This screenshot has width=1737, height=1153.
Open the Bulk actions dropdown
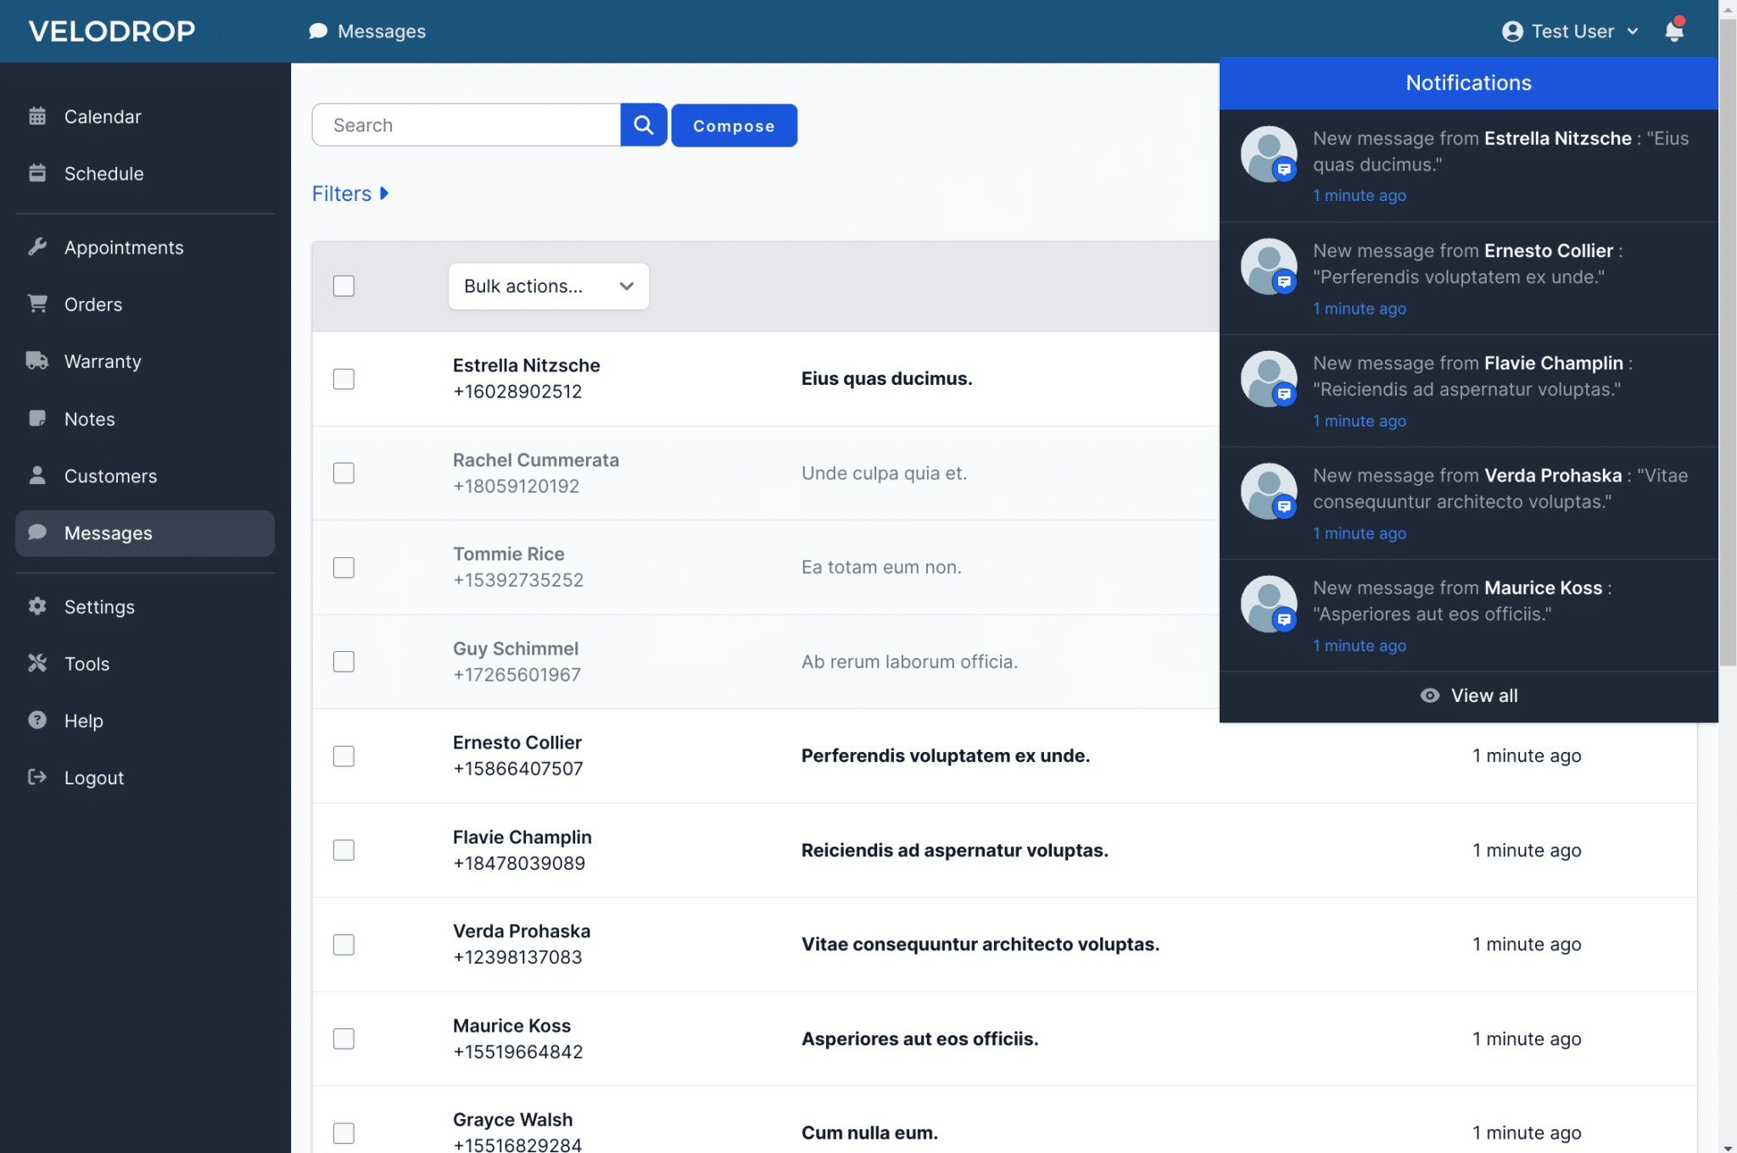[548, 287]
